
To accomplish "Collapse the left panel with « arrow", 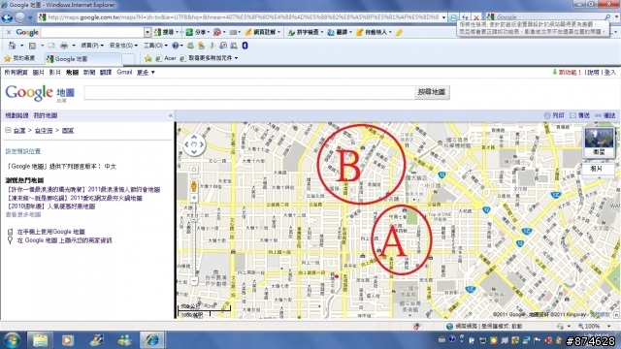I will 171,115.
